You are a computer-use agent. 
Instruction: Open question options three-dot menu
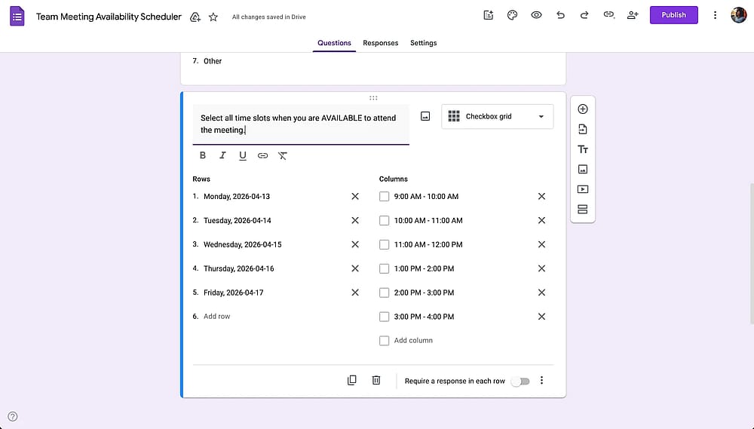click(x=541, y=381)
